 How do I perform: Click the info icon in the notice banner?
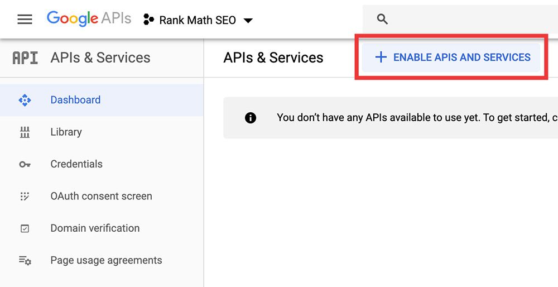(251, 118)
